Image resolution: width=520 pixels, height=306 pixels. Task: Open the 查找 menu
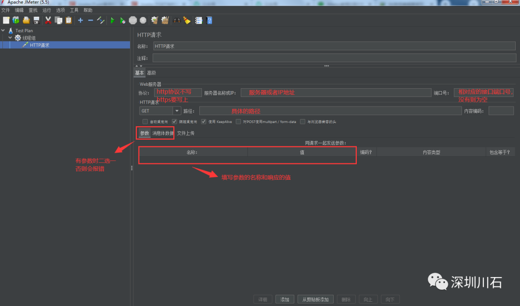point(33,10)
